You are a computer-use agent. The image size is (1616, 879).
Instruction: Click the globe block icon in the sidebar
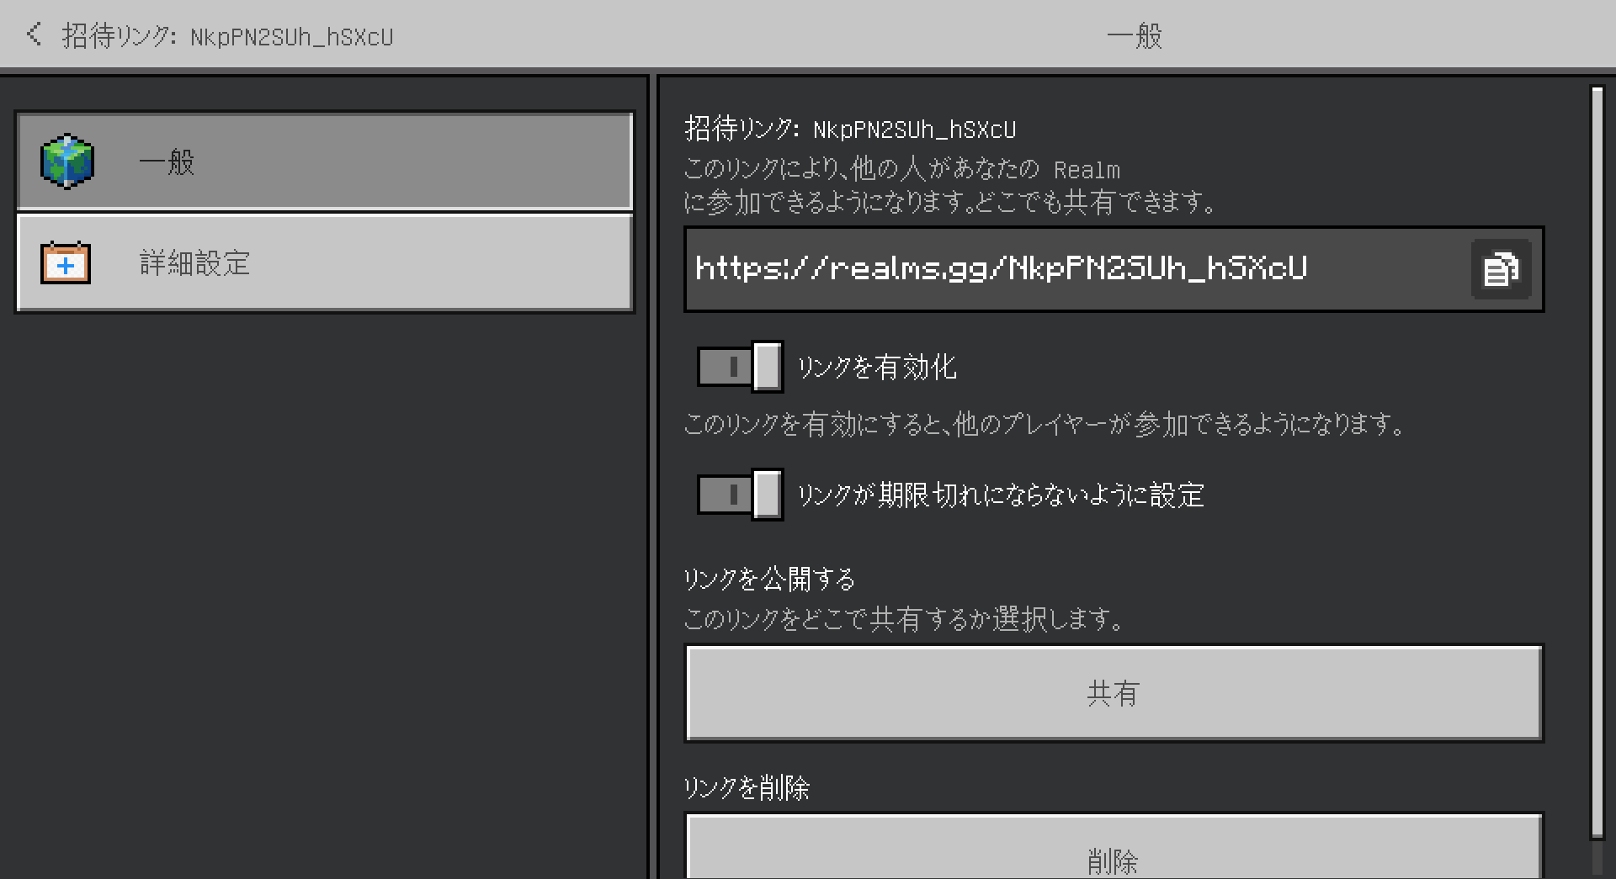click(67, 162)
